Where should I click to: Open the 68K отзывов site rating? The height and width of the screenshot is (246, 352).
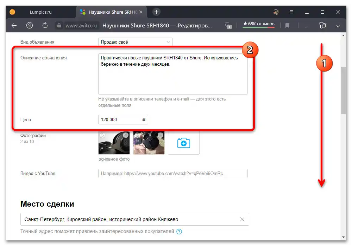259,24
